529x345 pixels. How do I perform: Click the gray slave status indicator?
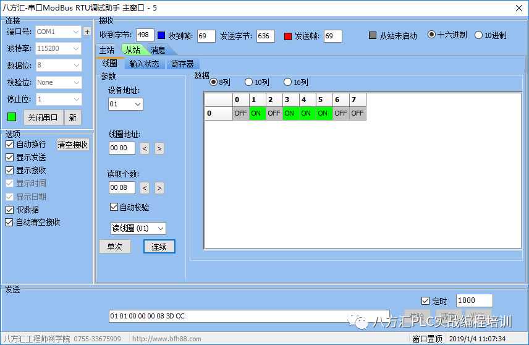click(x=372, y=36)
